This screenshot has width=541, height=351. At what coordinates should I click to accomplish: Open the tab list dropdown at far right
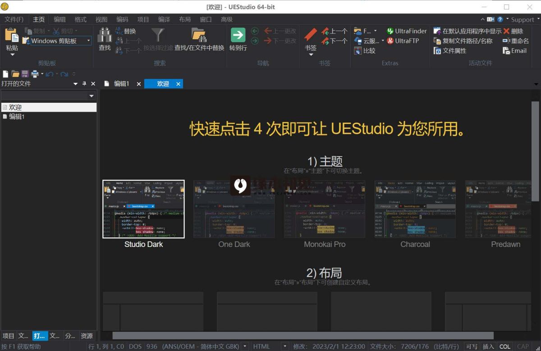click(536, 84)
